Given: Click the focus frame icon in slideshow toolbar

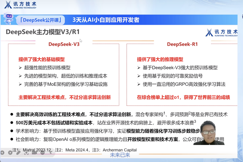Looking at the screenshot, I should coord(26,153).
